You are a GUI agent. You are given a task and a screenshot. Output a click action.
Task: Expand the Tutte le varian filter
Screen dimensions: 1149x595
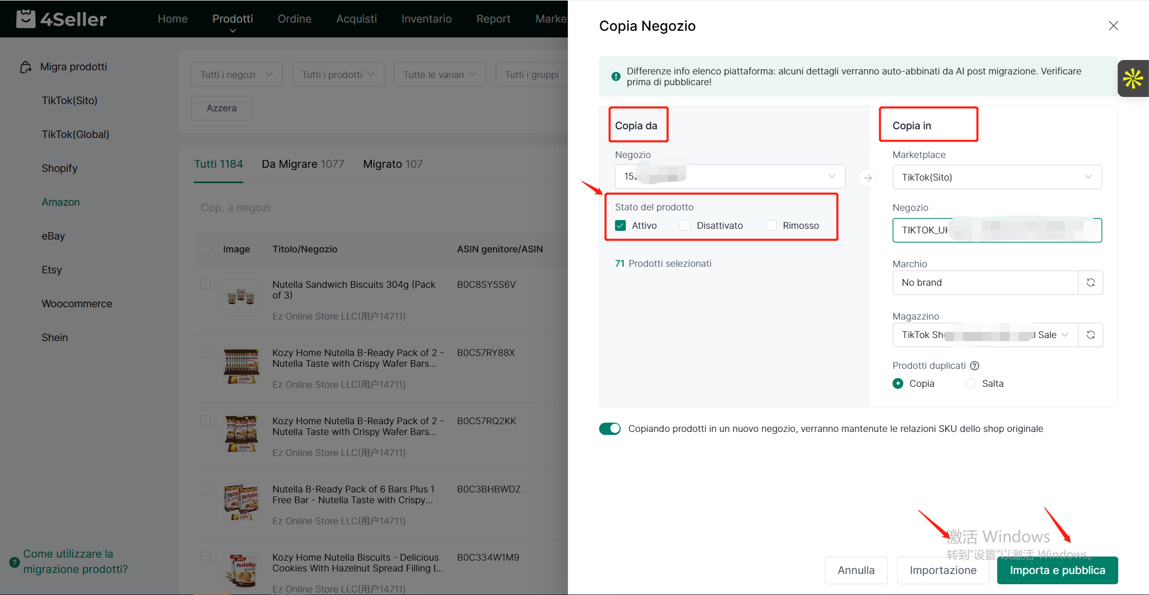click(x=440, y=75)
